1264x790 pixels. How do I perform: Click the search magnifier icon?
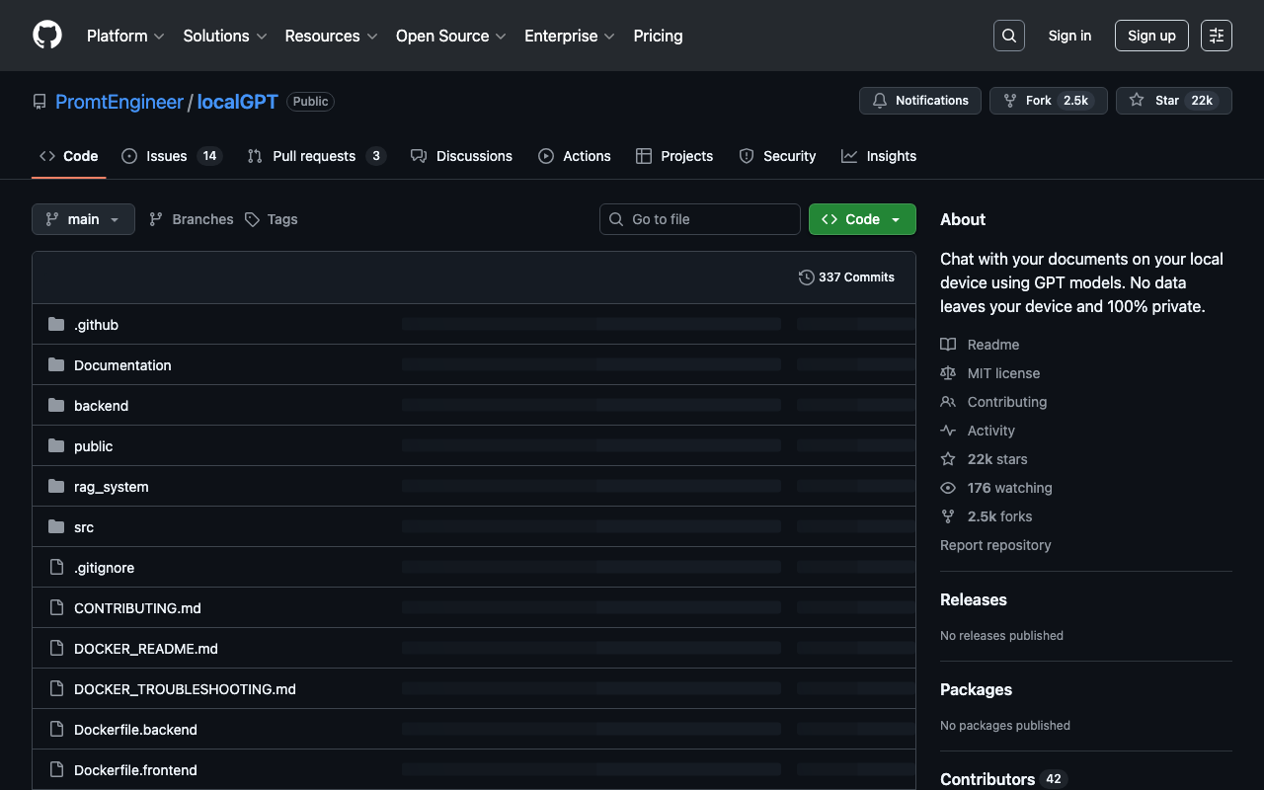click(1008, 36)
